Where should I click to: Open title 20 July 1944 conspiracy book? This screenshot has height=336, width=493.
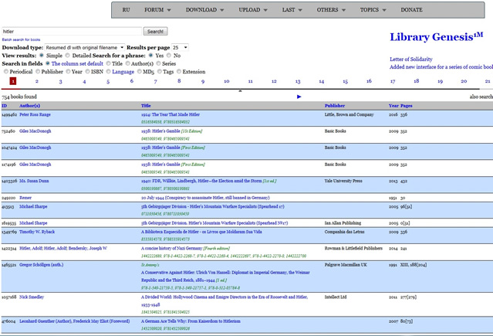pos(205,198)
